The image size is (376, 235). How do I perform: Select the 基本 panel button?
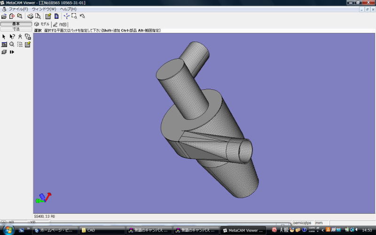coord(16,24)
